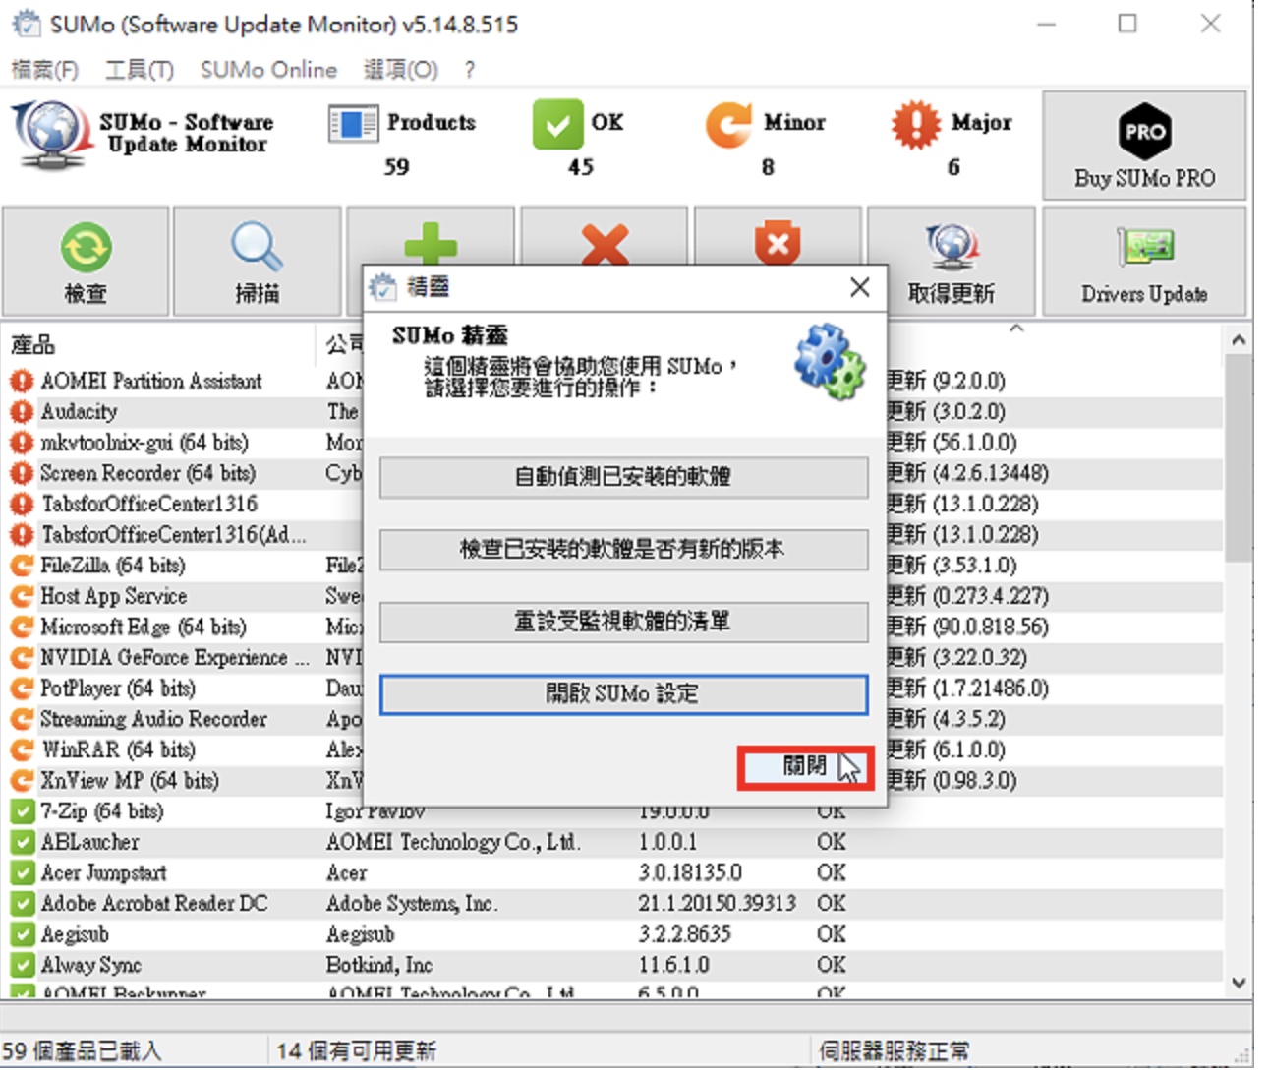Click minor update icon beside PotPlayer
Viewport: 1270px width, 1078px height.
click(x=21, y=689)
